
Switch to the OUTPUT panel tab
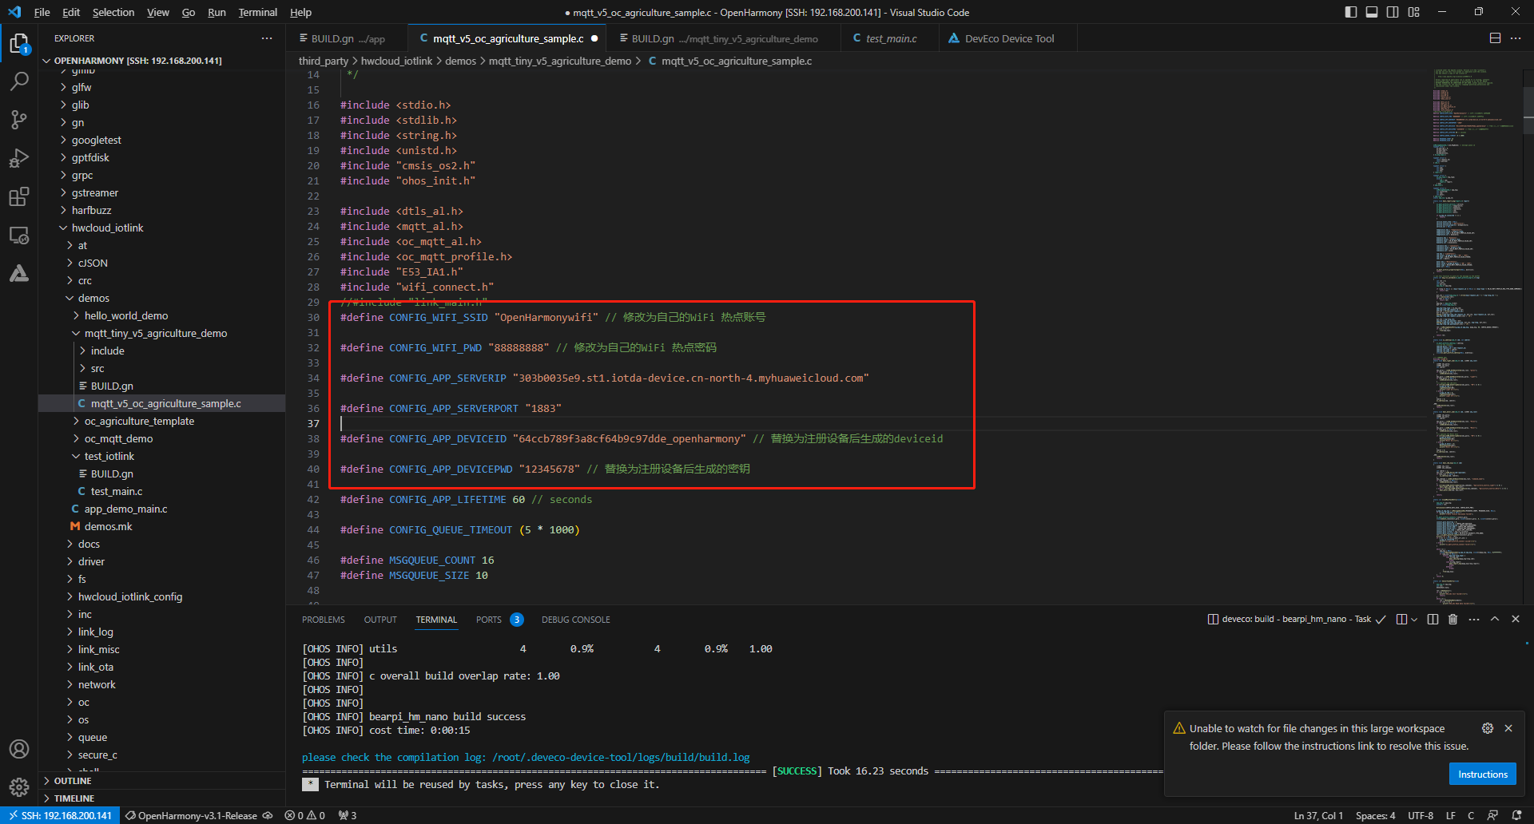coord(380,620)
